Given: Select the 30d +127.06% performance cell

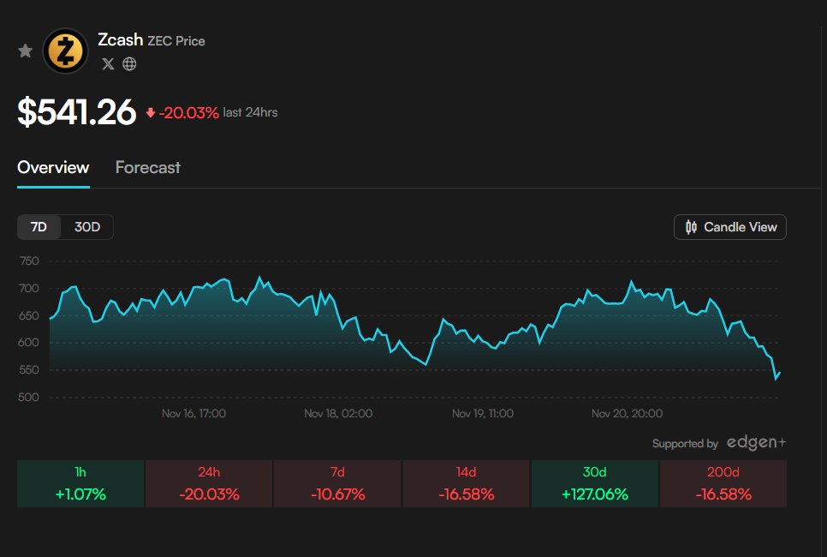Looking at the screenshot, I should pyautogui.click(x=594, y=483).
